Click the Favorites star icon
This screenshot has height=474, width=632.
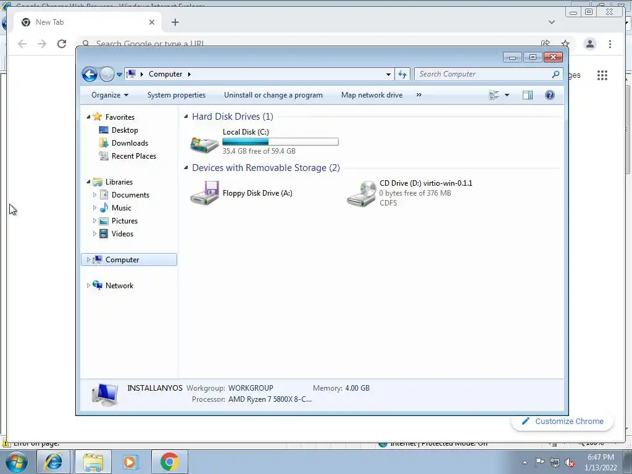point(97,117)
